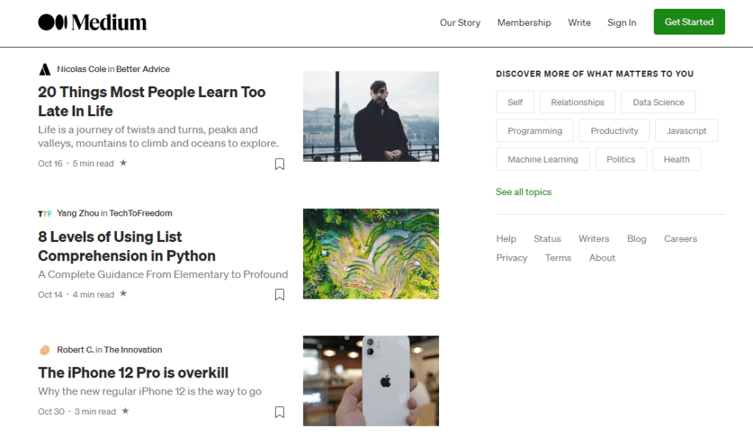
Task: Click Robert C.'s author avatar
Action: pyautogui.click(x=45, y=350)
